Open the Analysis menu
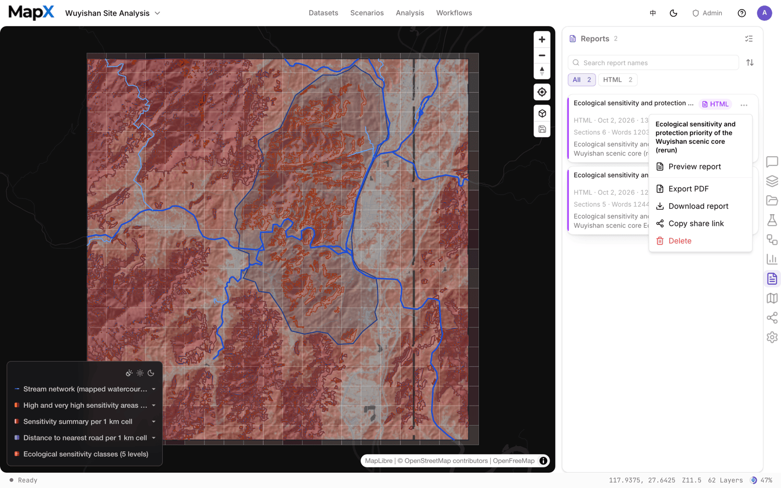781x488 pixels. [410, 13]
